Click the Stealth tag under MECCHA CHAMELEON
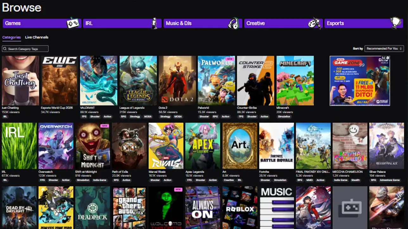This screenshot has width=408, height=229. tap(356, 180)
